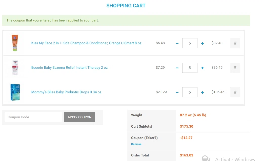Image resolution: width=262 pixels, height=161 pixels.
Task: View Mommy's Bliss Probiotic Drops thumbnail
Action: pos(15,92)
